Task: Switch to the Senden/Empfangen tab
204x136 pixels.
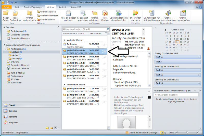Action: (33, 7)
